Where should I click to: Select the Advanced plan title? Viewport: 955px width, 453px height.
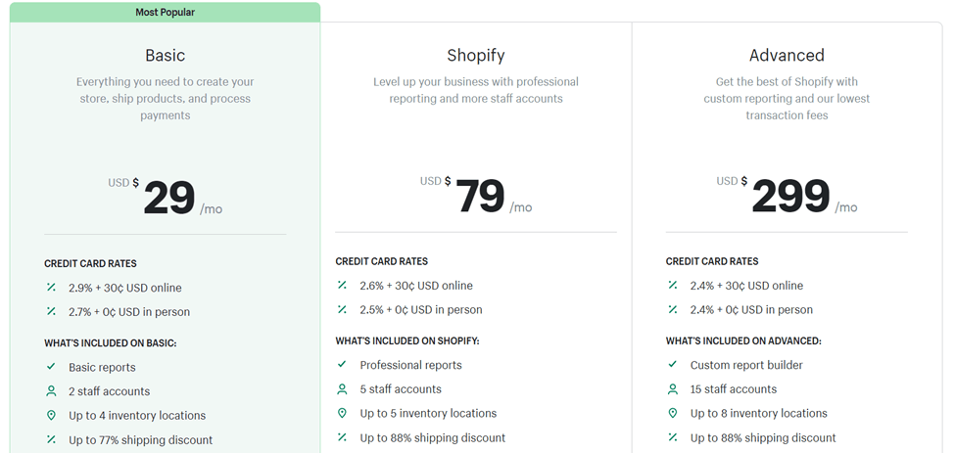click(x=787, y=56)
